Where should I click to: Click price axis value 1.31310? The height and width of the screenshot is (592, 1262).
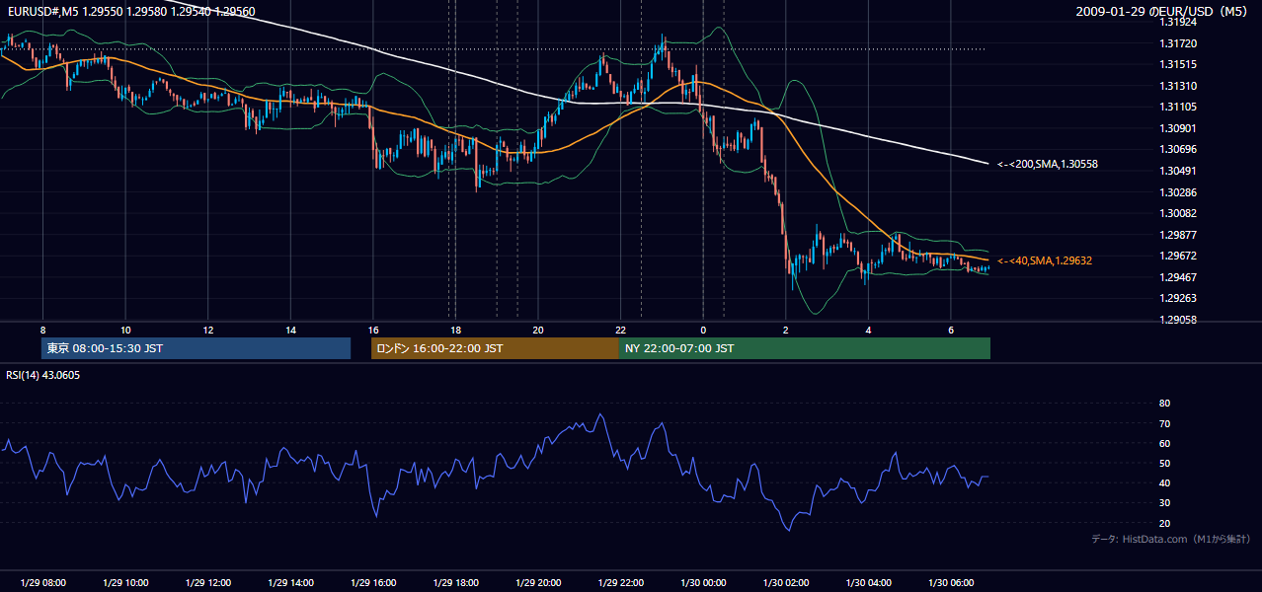coord(1179,86)
